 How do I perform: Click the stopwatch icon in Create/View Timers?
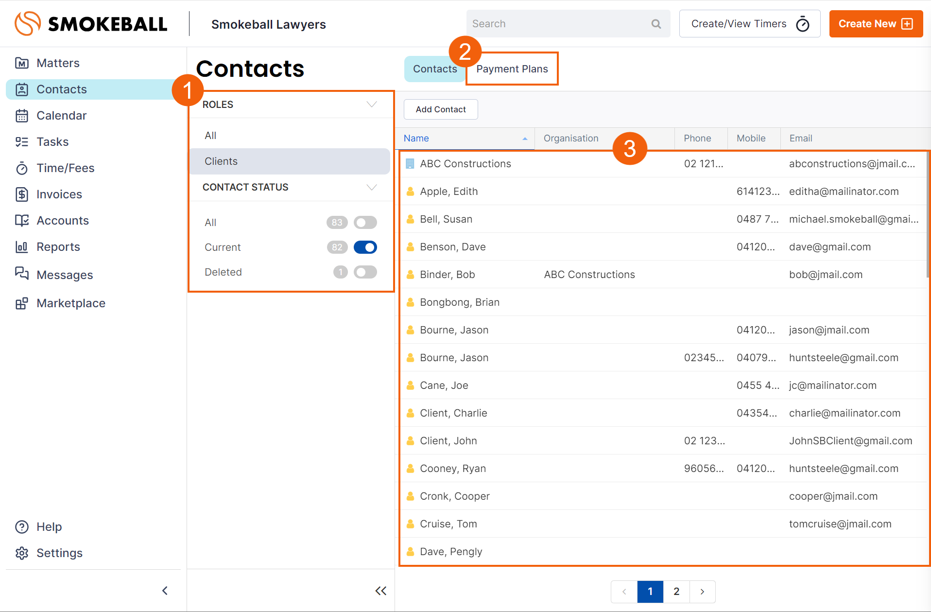803,24
